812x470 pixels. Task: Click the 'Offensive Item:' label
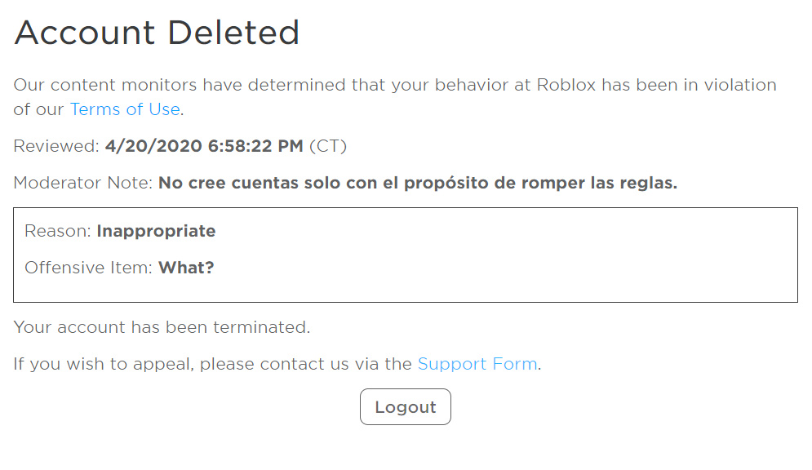(88, 268)
